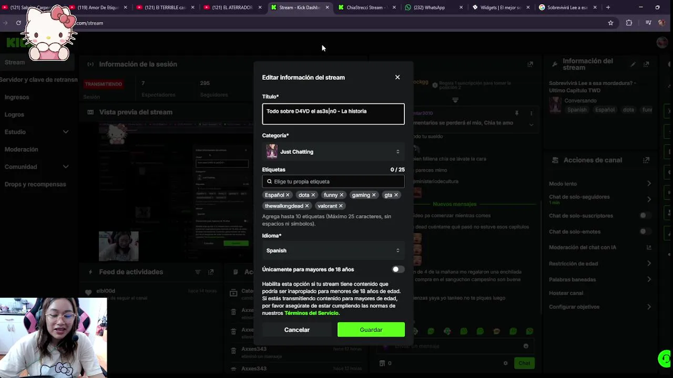The height and width of the screenshot is (378, 673).
Task: Click the Spanish tag in stream info panel
Action: click(577, 110)
